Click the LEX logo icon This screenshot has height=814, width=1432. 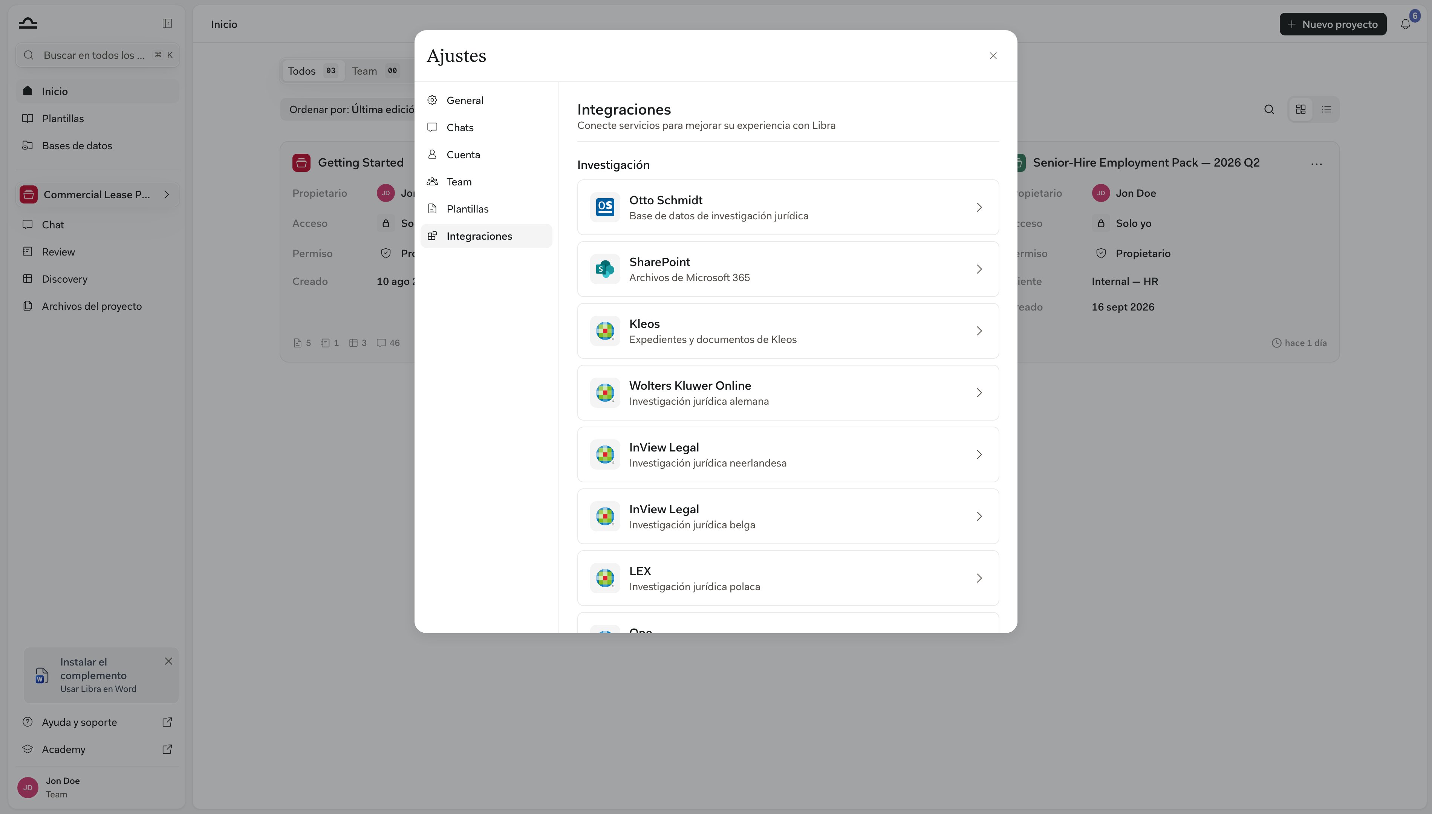(605, 578)
